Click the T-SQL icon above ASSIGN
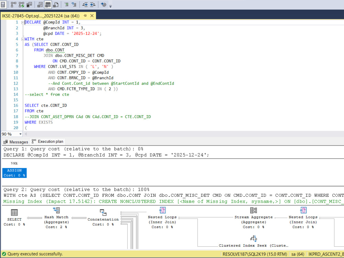 click(x=14, y=163)
